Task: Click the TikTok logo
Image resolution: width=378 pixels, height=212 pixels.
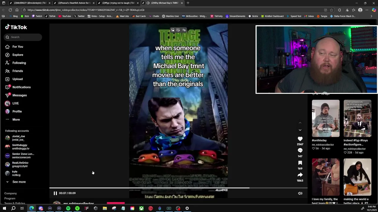Action: tap(16, 27)
